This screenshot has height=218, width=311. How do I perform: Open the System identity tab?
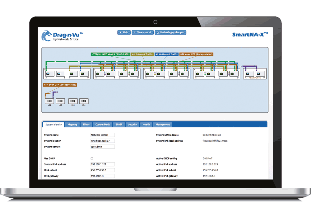point(53,125)
